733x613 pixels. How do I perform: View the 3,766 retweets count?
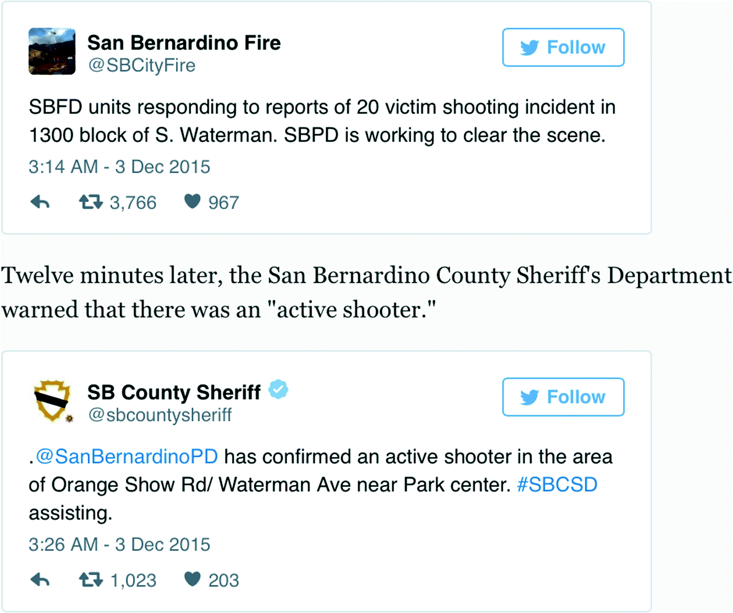[x=133, y=203]
